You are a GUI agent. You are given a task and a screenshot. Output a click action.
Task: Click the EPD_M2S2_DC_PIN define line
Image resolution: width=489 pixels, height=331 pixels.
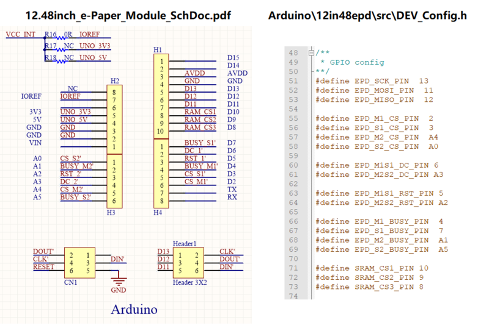click(379, 174)
